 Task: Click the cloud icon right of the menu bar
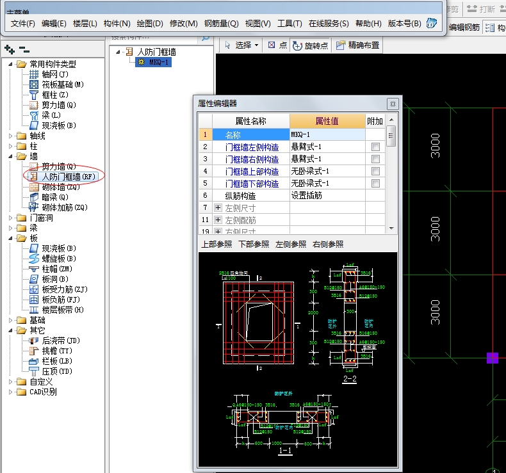point(432,23)
